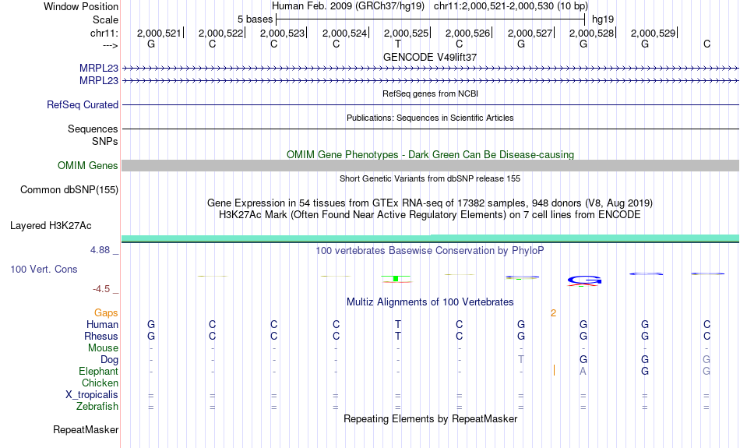Click the chr11:2,000,521-2,000,530 (10 bp) position text
740x448 pixels.
click(511, 6)
